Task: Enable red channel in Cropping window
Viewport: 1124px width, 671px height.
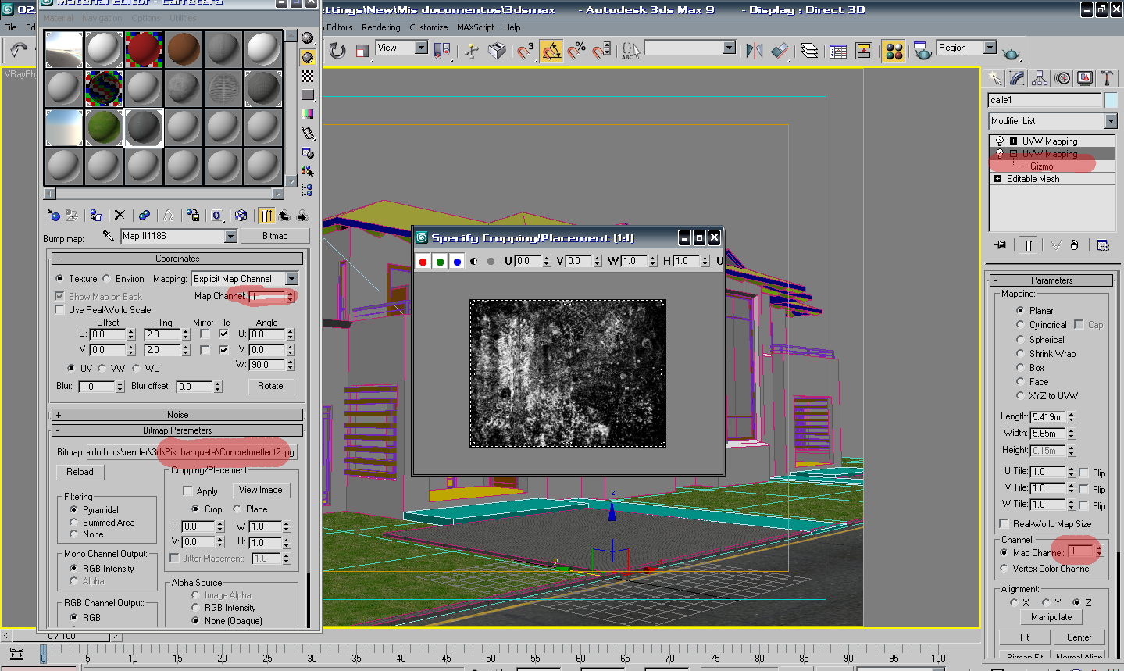Action: [423, 261]
